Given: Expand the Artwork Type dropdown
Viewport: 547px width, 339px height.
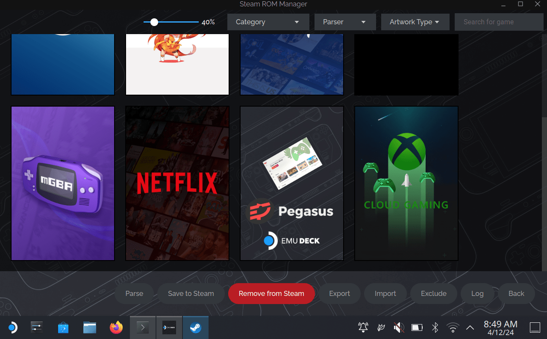Looking at the screenshot, I should 415,22.
